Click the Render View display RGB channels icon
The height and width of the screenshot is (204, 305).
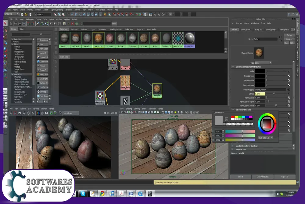[38, 113]
